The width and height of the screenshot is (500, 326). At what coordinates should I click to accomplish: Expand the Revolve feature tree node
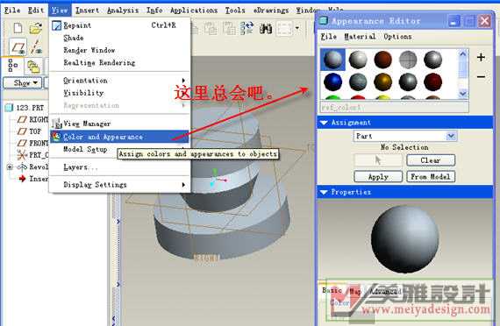pos(10,167)
